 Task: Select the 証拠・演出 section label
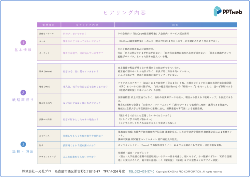coord(23,151)
